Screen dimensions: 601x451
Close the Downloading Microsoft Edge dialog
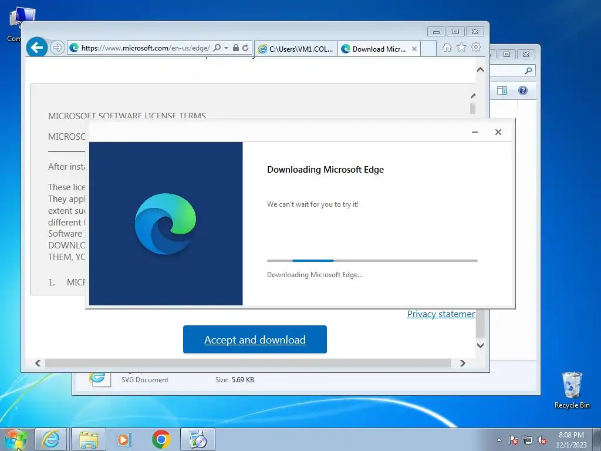tap(498, 132)
